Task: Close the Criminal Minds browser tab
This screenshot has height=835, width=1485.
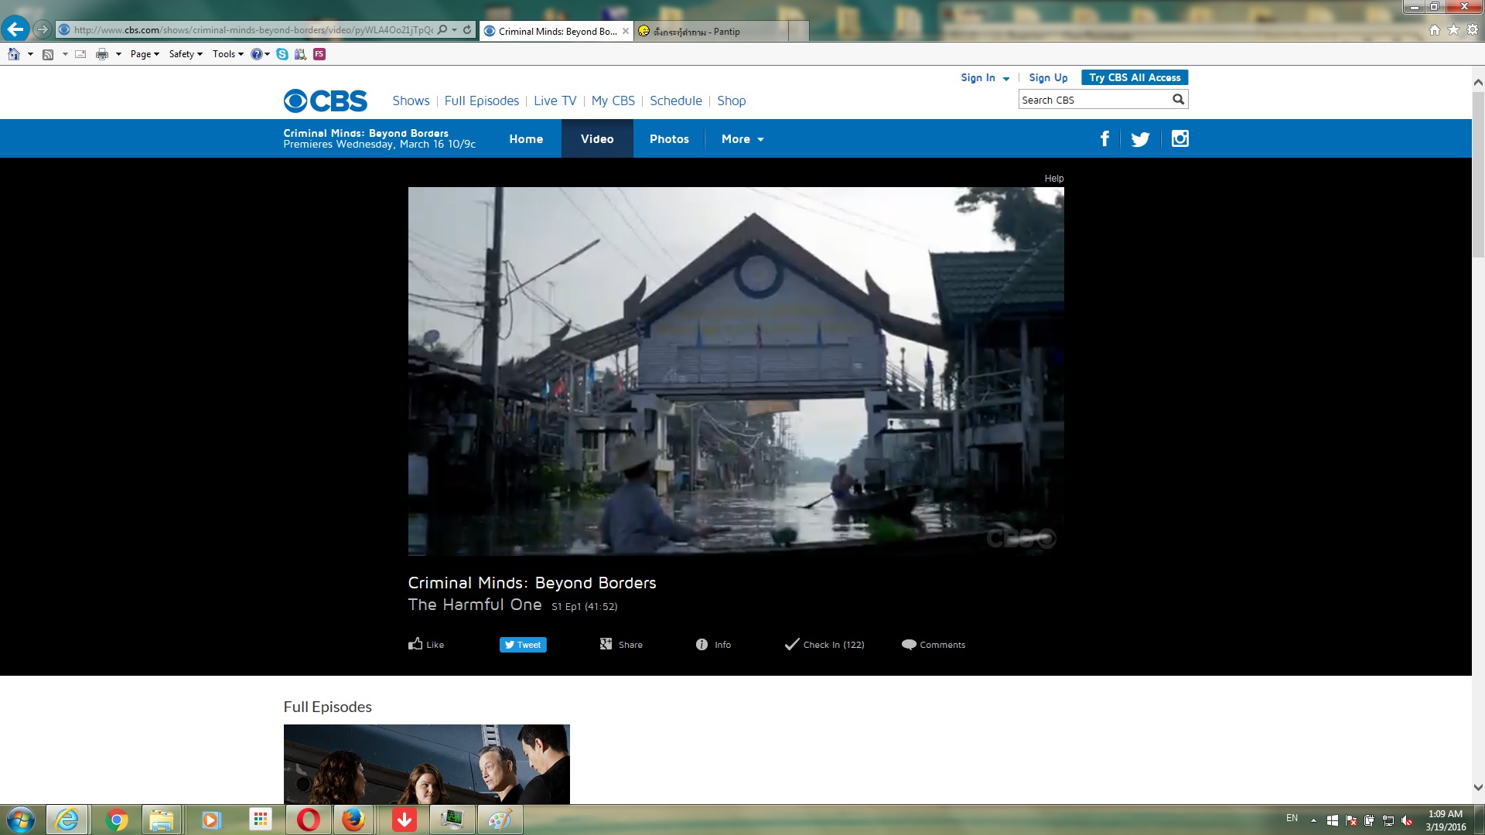Action: [626, 31]
